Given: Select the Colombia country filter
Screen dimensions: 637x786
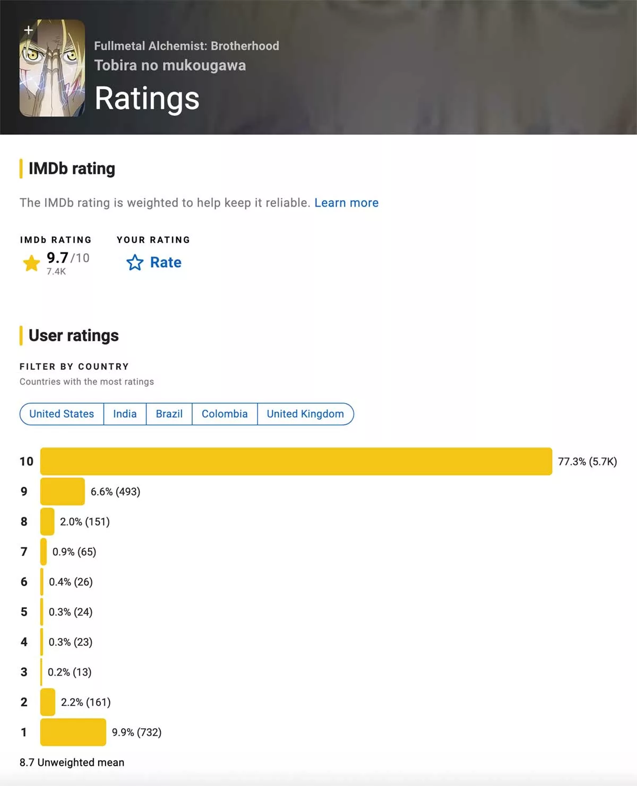Looking at the screenshot, I should point(225,414).
